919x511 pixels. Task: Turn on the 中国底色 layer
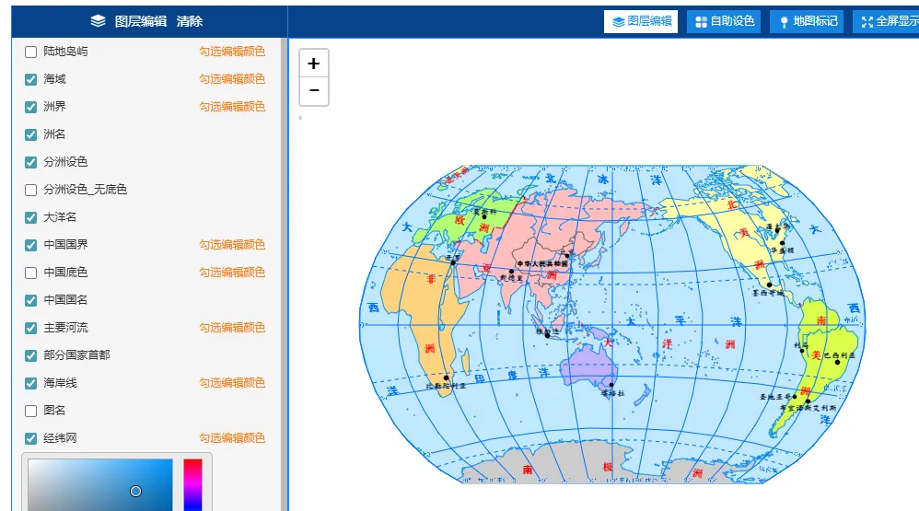click(x=31, y=273)
